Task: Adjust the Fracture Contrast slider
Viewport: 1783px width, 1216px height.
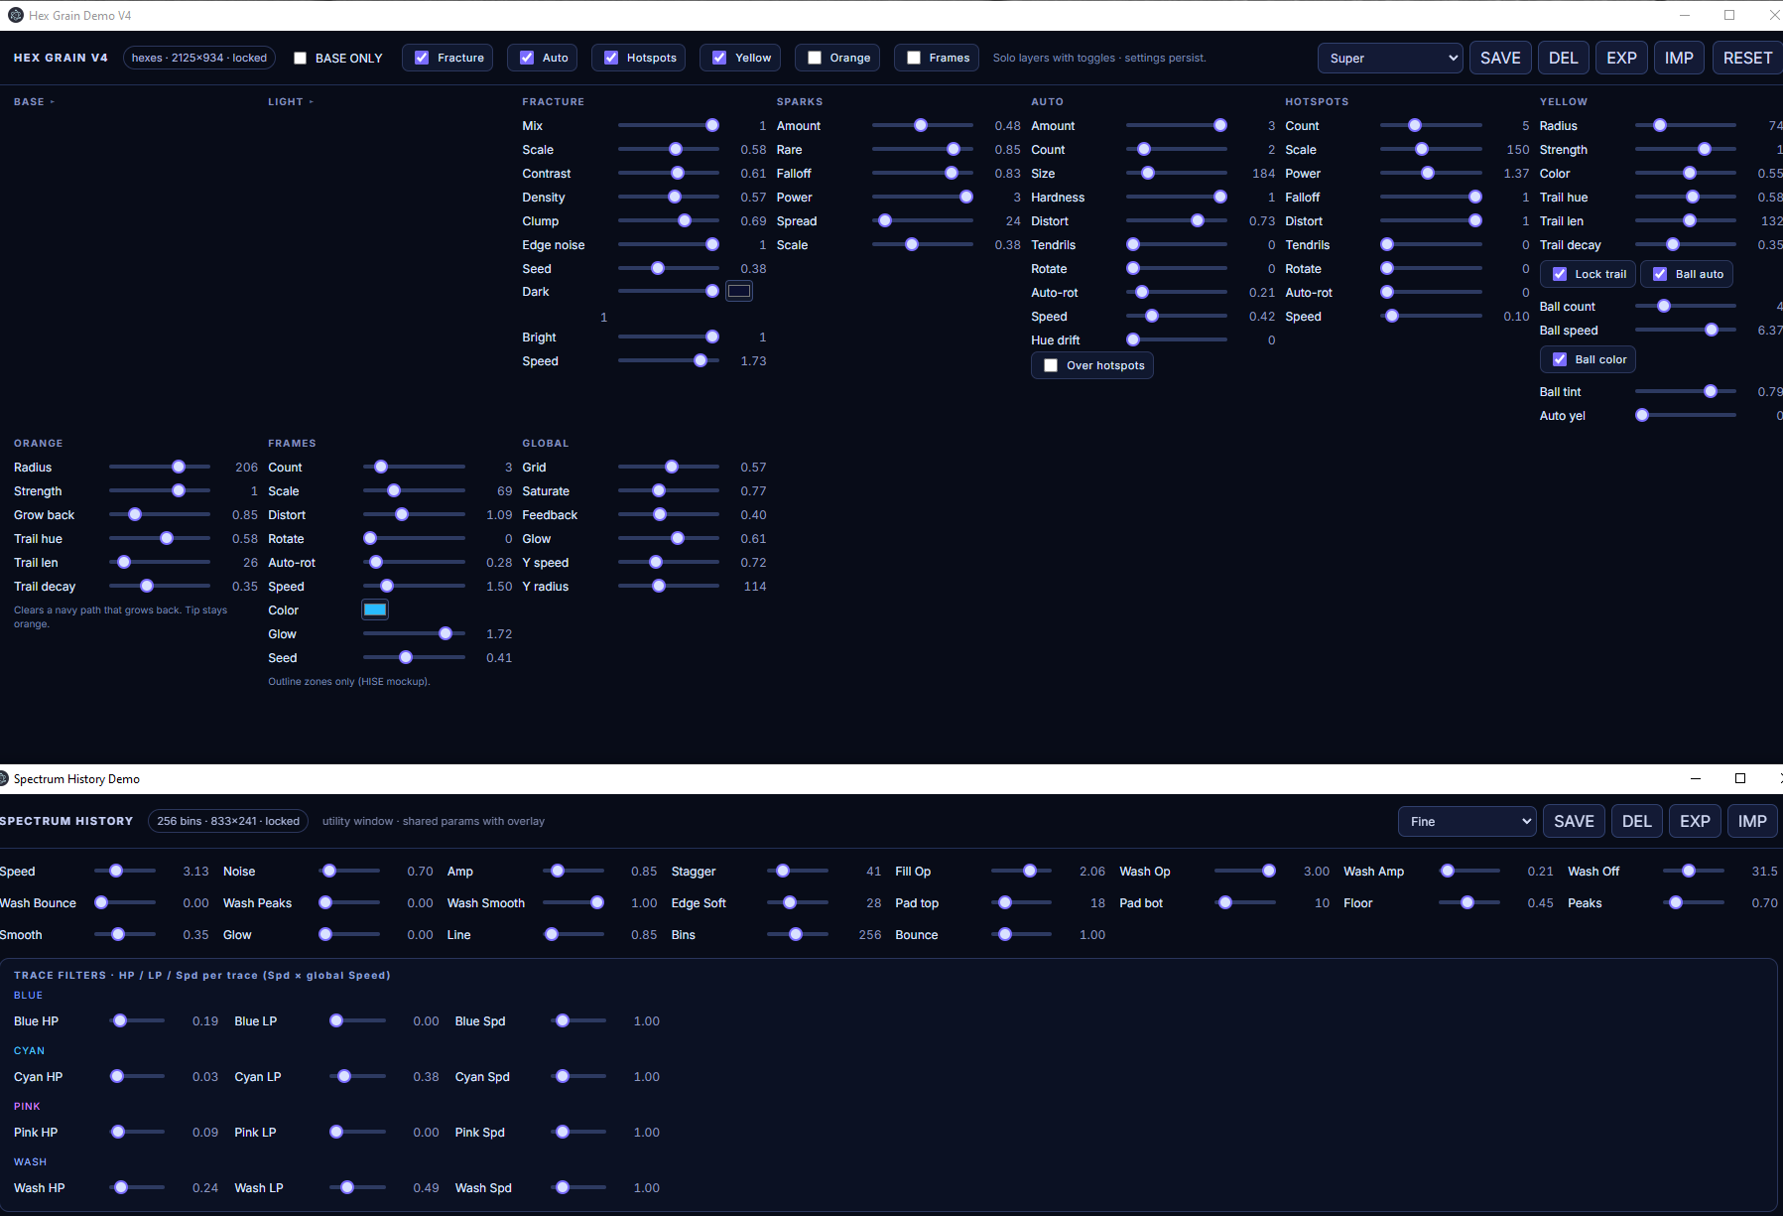Action: click(669, 173)
